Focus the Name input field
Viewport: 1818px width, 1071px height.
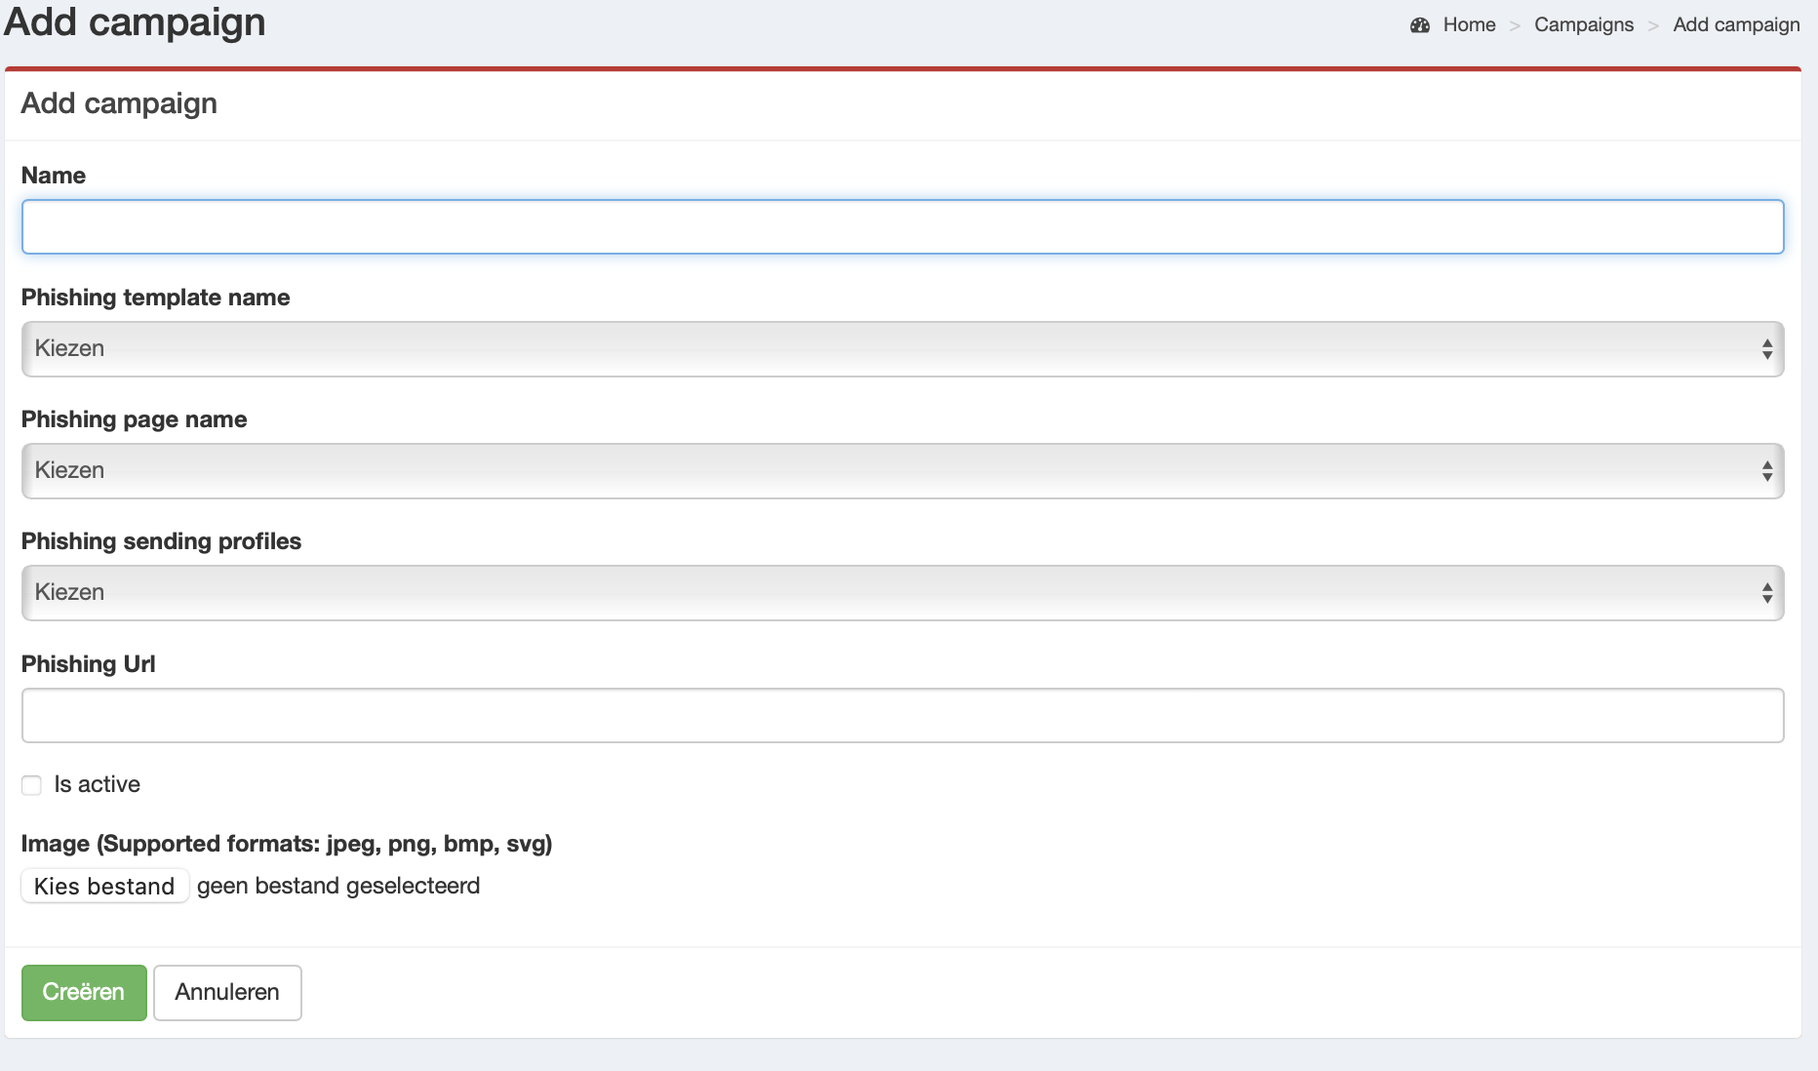click(x=902, y=227)
